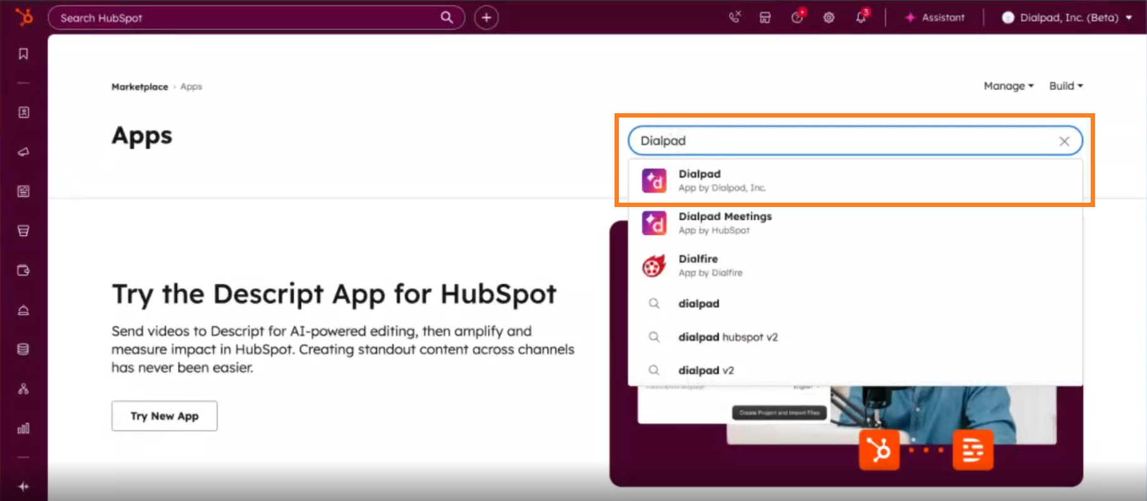Expand the Manage dropdown
The height and width of the screenshot is (501, 1147).
point(1009,86)
